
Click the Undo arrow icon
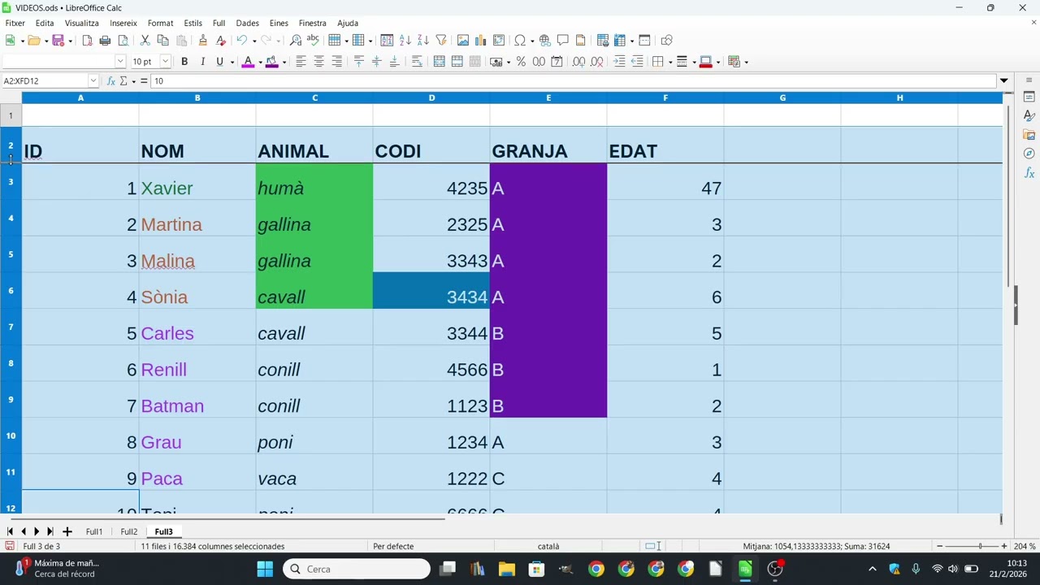tap(241, 40)
